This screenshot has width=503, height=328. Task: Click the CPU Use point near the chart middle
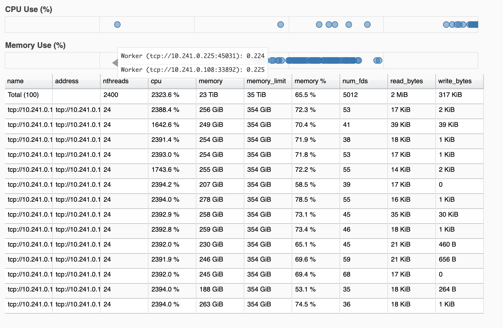281,25
